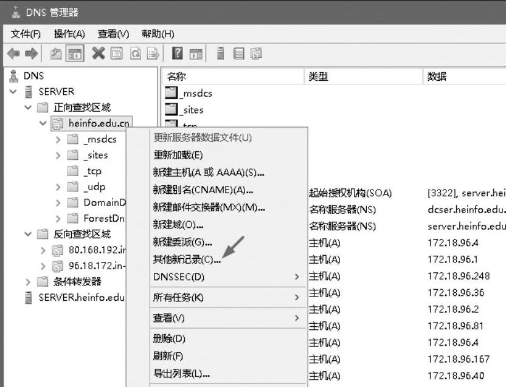
Task: Open the 所有任务(K) submenu
Action: [228, 297]
